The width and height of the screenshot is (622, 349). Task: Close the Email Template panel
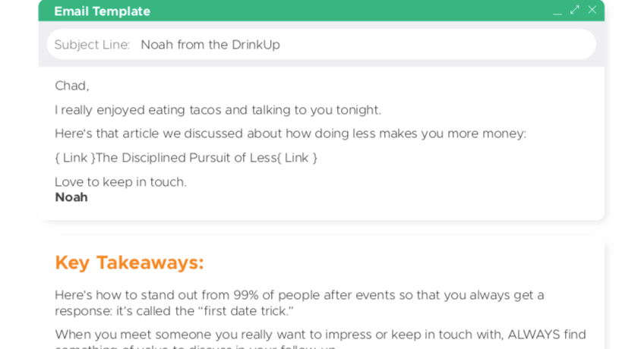coord(592,10)
